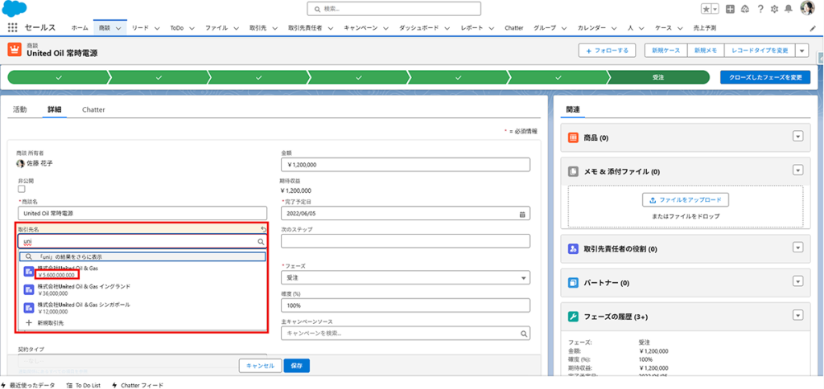The height and width of the screenshot is (389, 824).
Task: Click the pencil to edit navigation bar
Action: (813, 28)
